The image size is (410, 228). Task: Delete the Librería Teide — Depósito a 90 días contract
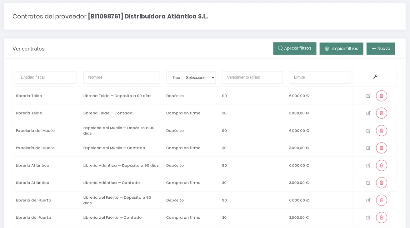click(382, 96)
